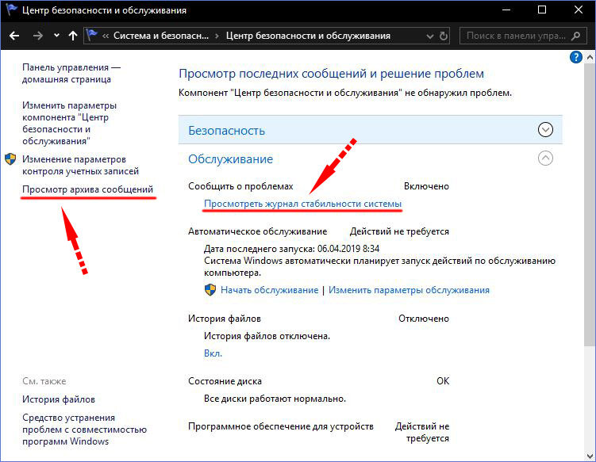Click the double-chevron breadcrumb overflow

pos(106,36)
